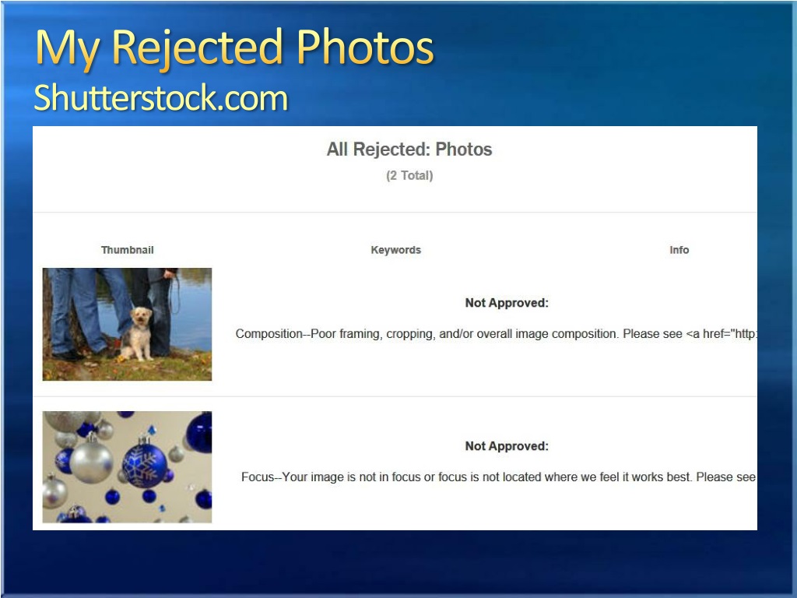797x598 pixels.
Task: Click 'Not Approved:' above the Composition reason
Action: 507,303
